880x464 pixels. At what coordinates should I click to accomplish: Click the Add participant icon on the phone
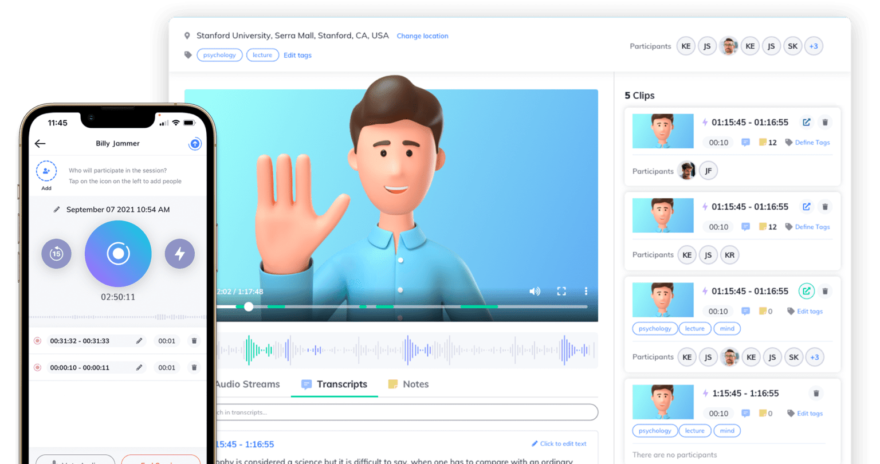point(46,171)
